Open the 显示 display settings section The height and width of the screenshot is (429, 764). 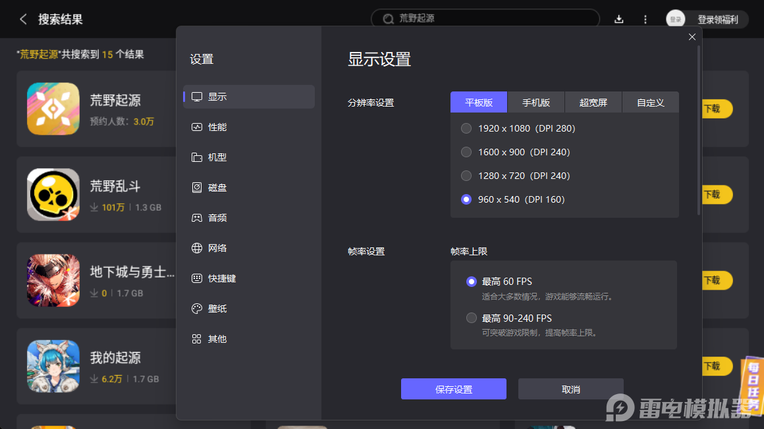tap(249, 97)
